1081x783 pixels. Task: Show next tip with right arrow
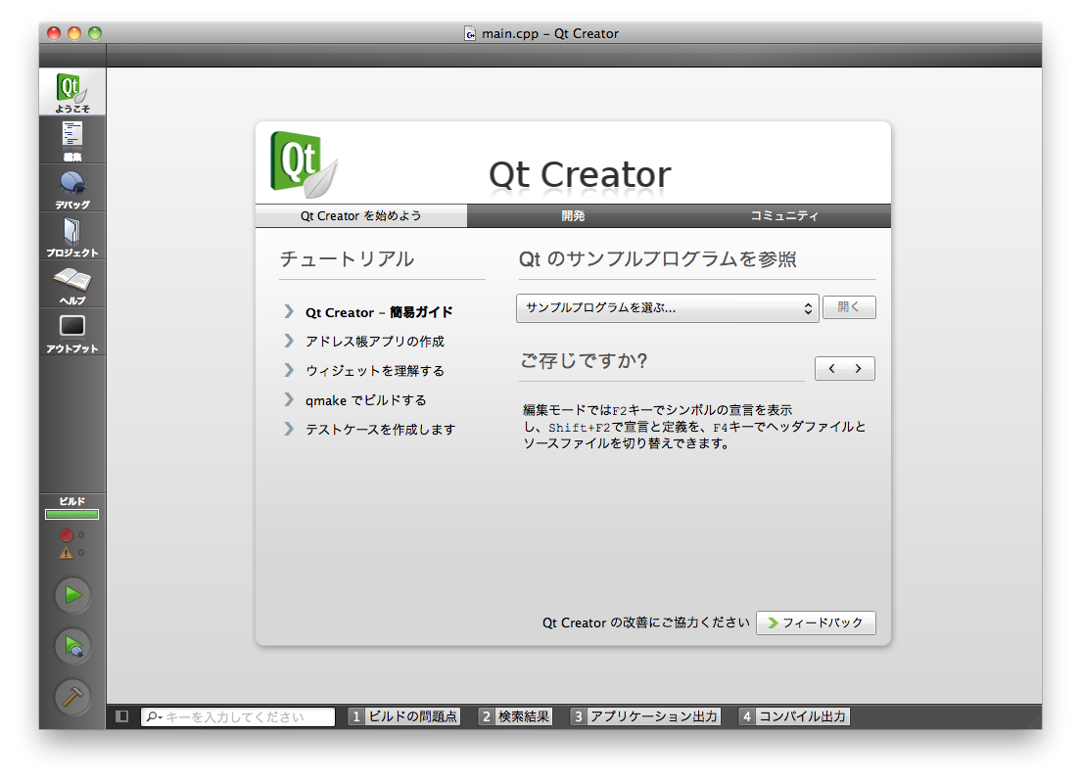[859, 369]
